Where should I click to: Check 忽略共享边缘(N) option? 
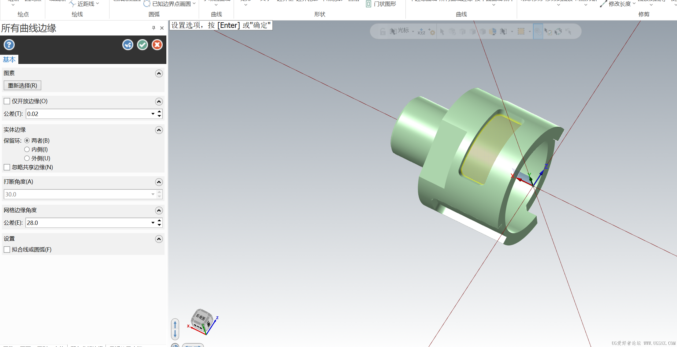pos(7,167)
